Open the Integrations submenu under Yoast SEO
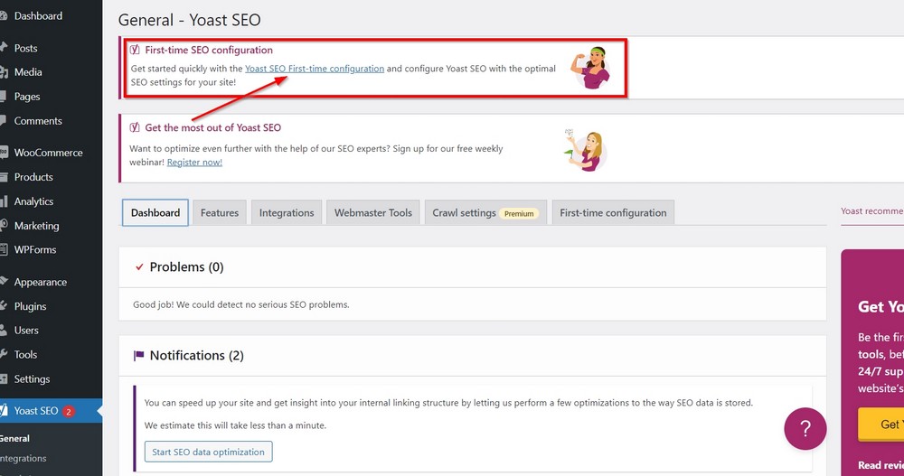 click(24, 459)
